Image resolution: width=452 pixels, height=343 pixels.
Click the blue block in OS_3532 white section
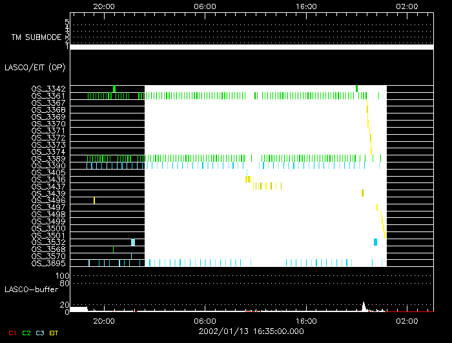[375, 242]
